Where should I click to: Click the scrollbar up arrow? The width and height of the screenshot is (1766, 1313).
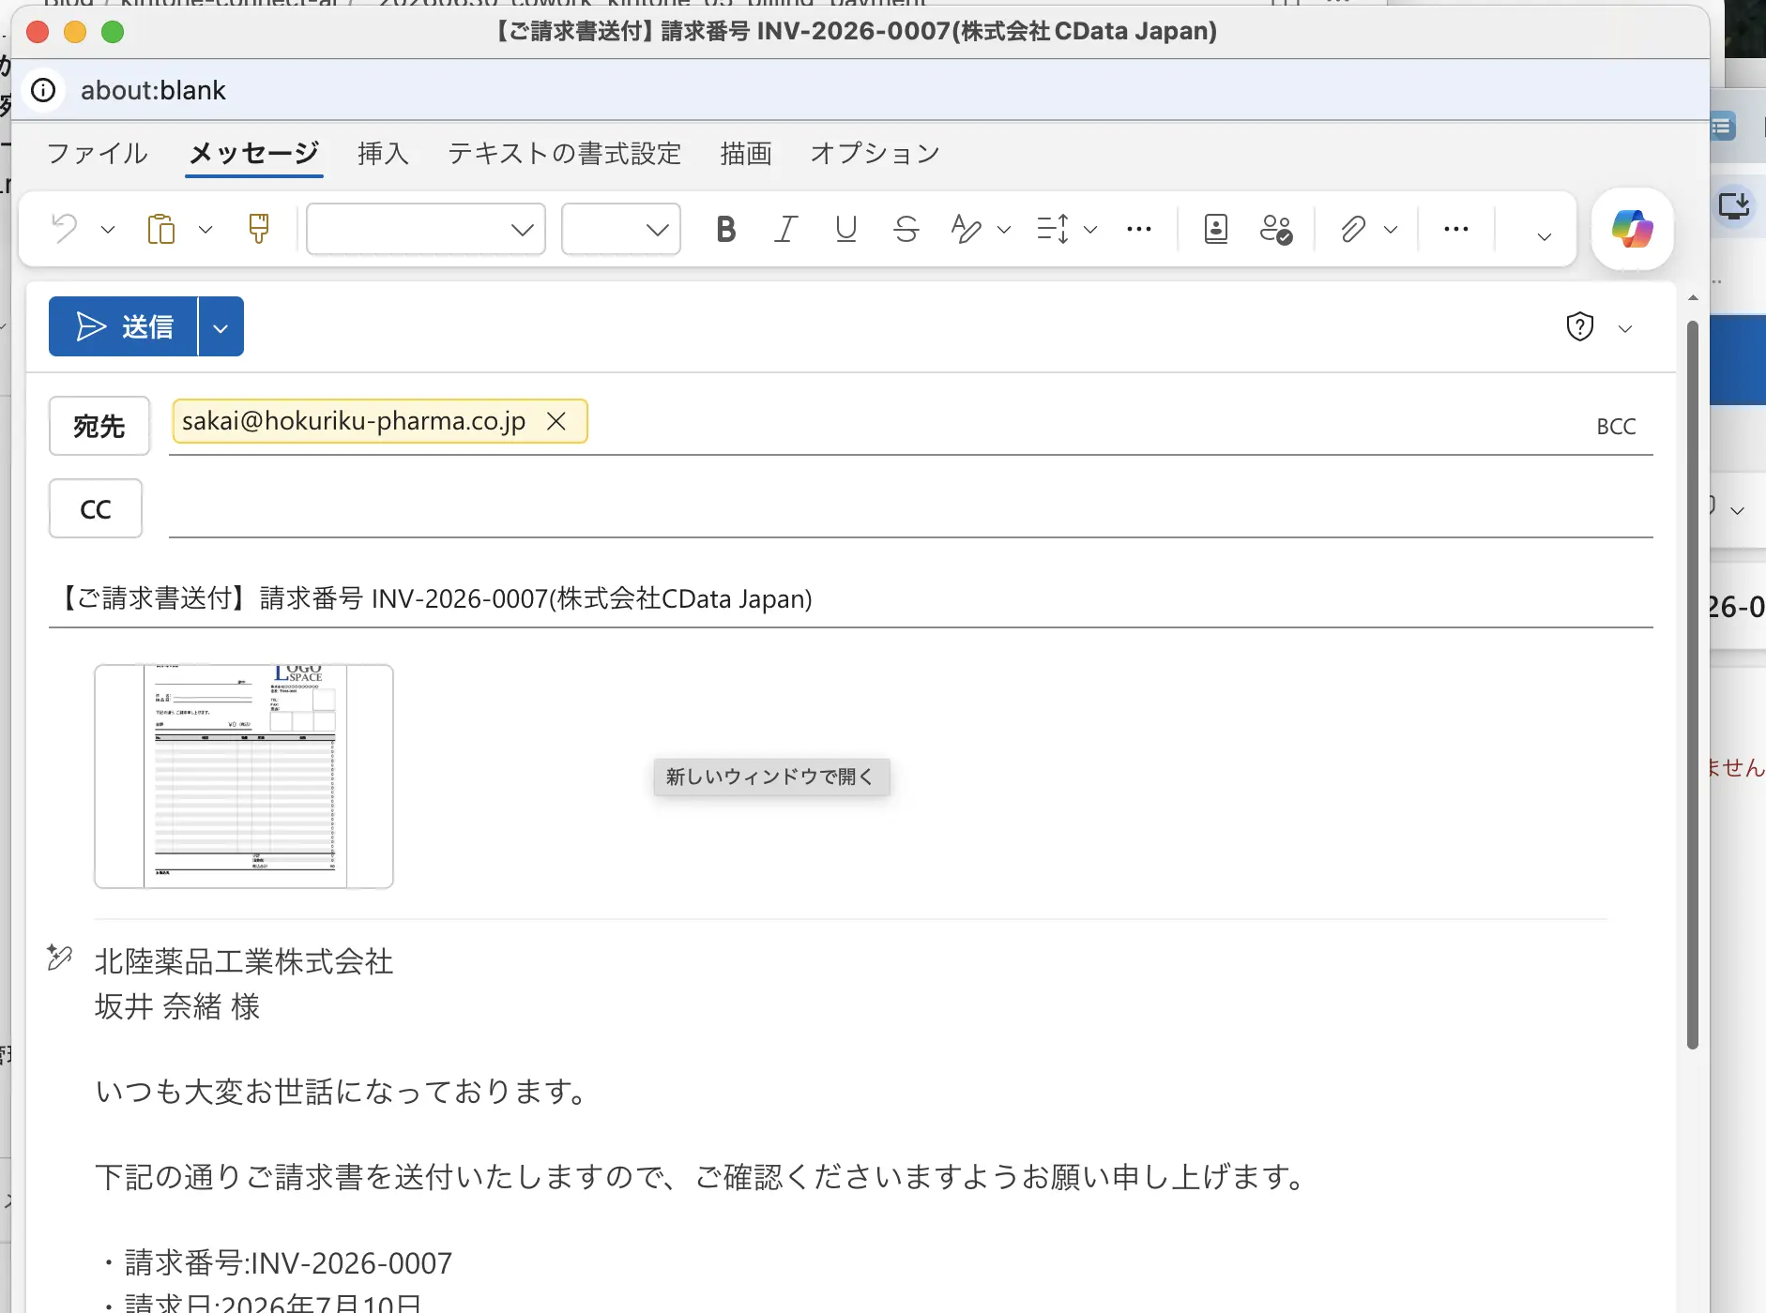pos(1693,297)
